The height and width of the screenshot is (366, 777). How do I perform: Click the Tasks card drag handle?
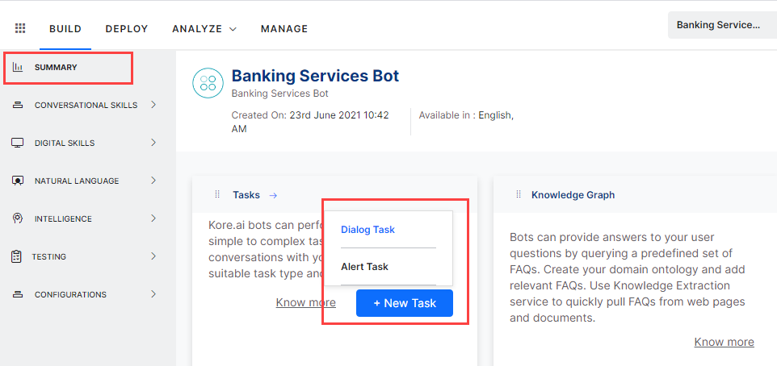pyautogui.click(x=217, y=194)
